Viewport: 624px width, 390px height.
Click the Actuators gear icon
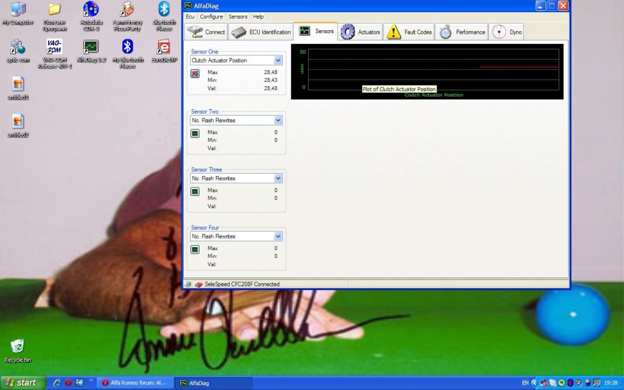348,32
